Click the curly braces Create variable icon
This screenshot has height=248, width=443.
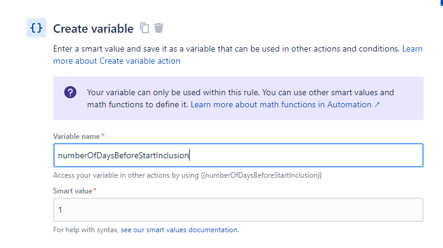click(36, 28)
